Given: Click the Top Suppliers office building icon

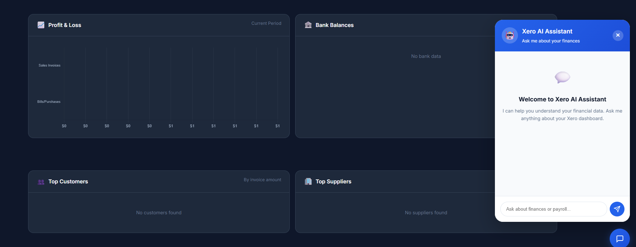Looking at the screenshot, I should pos(308,182).
